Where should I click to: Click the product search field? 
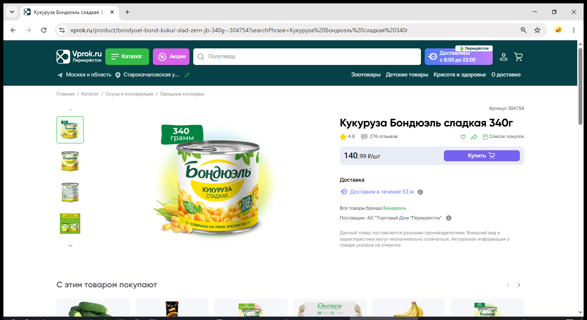[307, 56]
